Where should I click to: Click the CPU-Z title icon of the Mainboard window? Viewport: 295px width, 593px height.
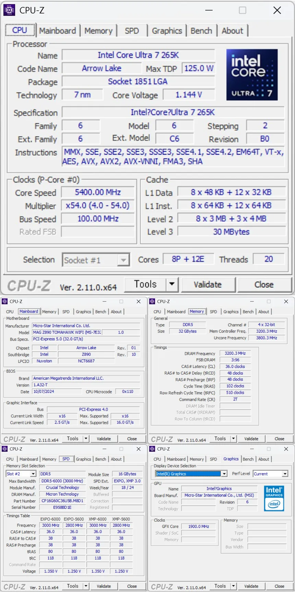[x=5, y=301]
